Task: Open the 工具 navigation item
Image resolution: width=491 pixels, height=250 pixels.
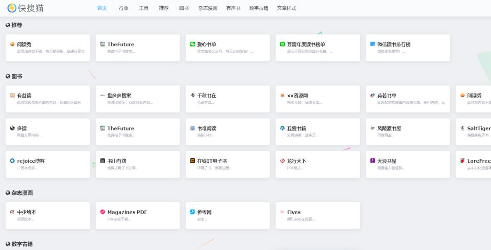Action: coord(144,8)
